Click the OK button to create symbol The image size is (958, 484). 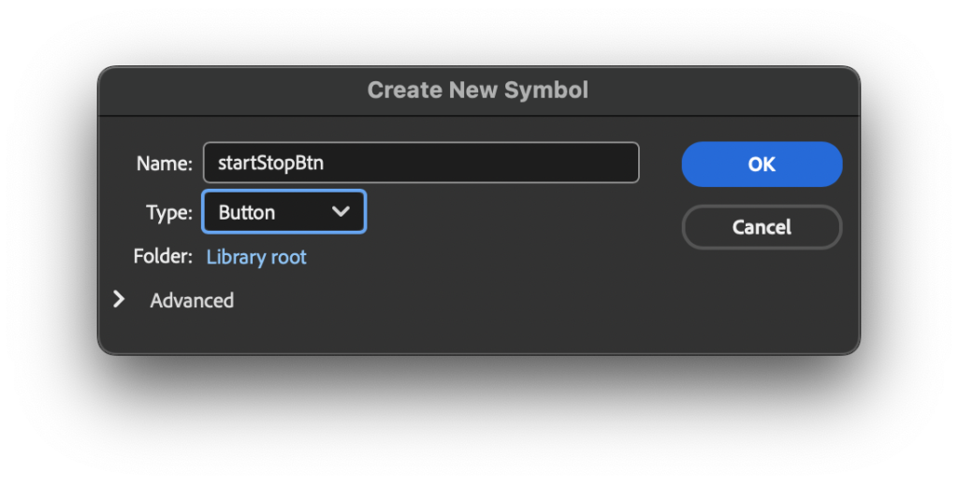(x=762, y=164)
